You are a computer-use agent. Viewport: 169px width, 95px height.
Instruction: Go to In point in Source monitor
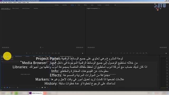37,53
